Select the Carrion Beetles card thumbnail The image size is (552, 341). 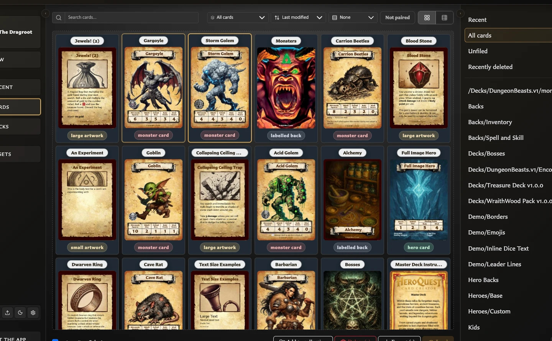pyautogui.click(x=352, y=88)
